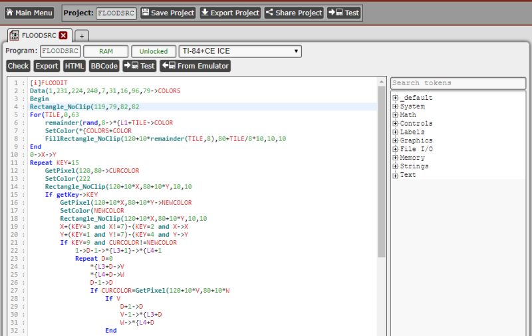
Task: Click the program Export button
Action: [47, 66]
